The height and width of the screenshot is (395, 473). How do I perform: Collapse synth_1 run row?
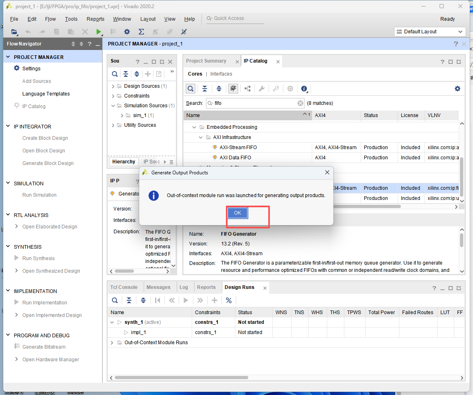click(112, 322)
